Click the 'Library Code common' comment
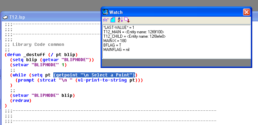This screenshot has height=125, width=258. tap(38, 44)
